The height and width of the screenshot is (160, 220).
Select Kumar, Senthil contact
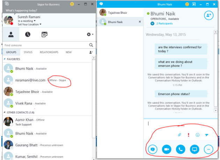click(48, 156)
